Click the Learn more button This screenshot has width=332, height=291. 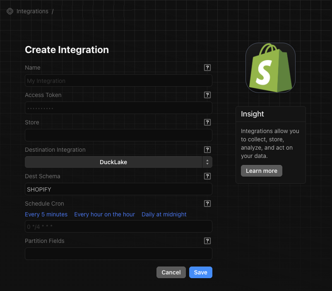[261, 170]
